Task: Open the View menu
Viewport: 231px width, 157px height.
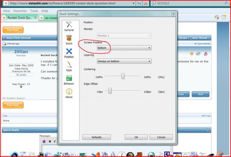Action: point(6,11)
